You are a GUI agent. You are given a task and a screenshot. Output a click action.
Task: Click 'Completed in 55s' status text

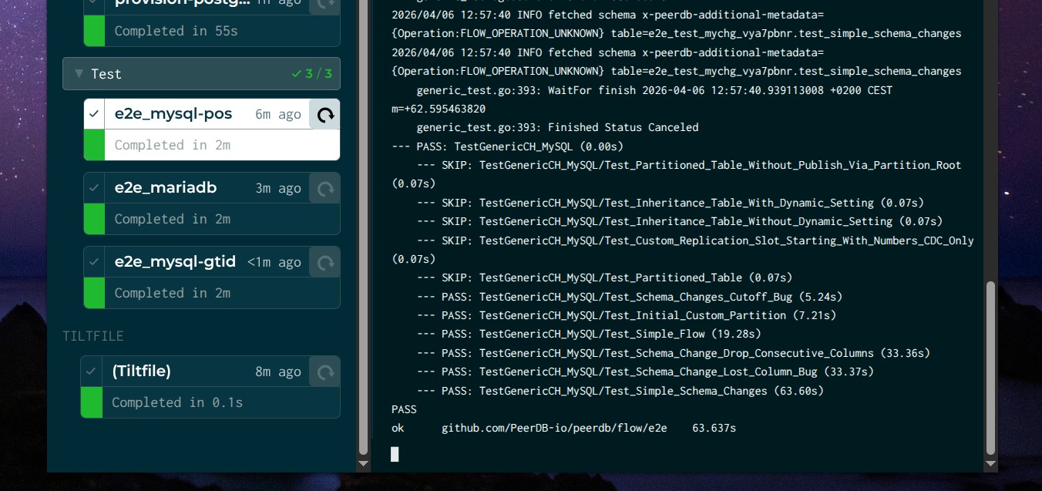[x=176, y=31]
